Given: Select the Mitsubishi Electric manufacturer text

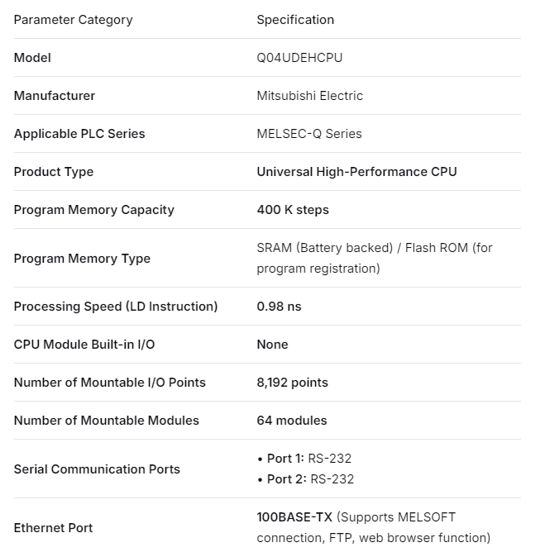Looking at the screenshot, I should (309, 96).
